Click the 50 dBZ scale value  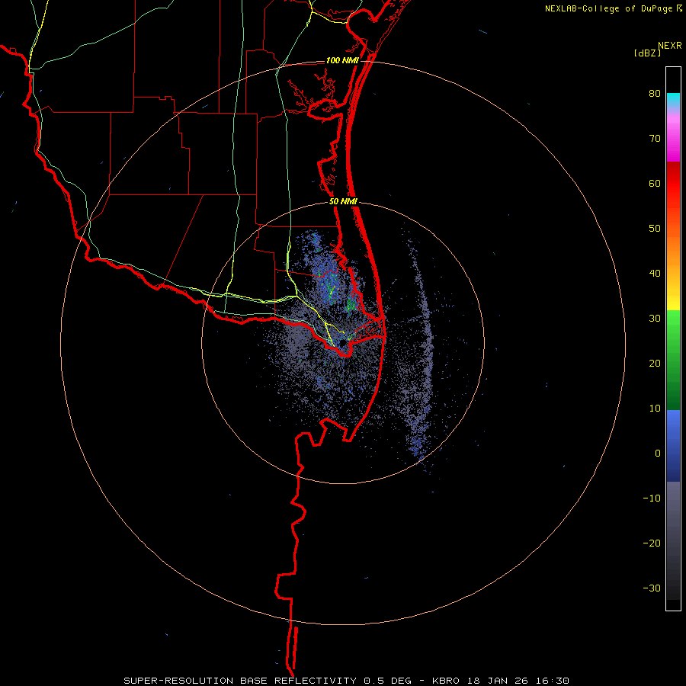tap(655, 229)
